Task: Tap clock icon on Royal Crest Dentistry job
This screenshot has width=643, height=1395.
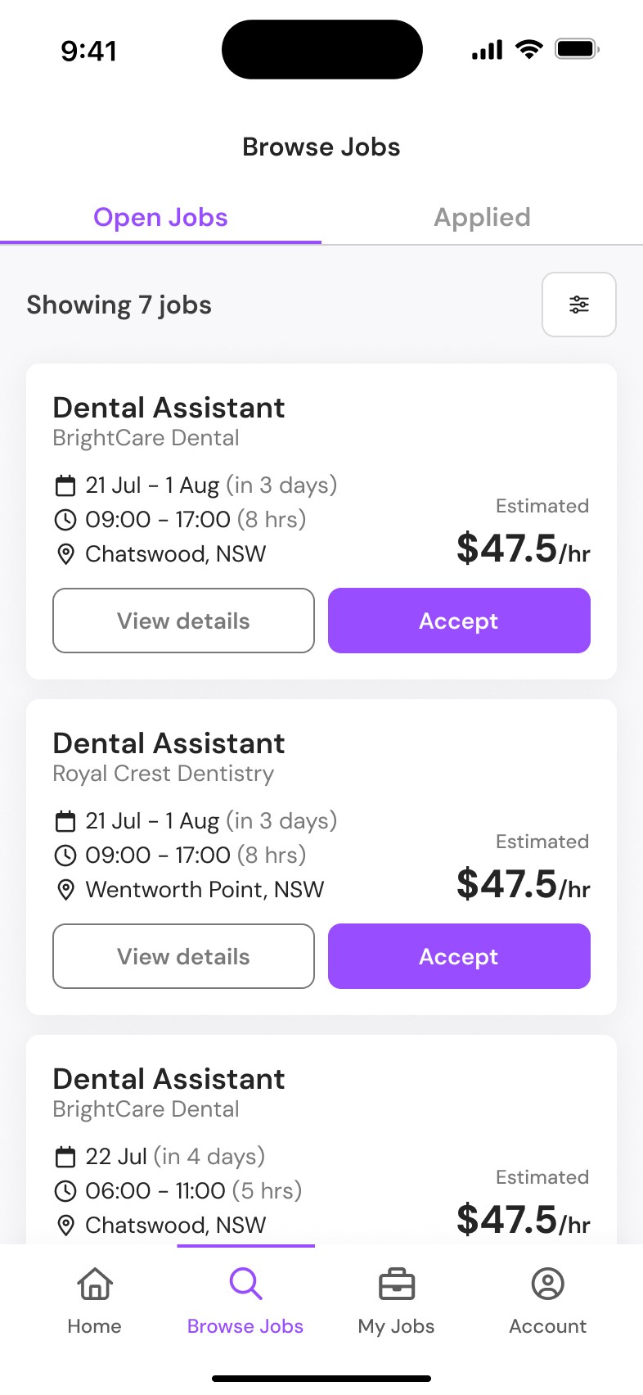Action: point(65,856)
